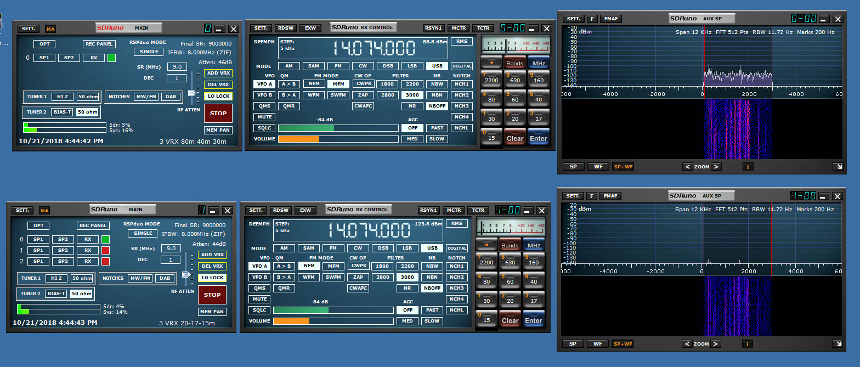Viewport: 860px width, 367px height.
Task: Zoom out with '<' in 0-00 AUX SP
Action: tap(687, 167)
